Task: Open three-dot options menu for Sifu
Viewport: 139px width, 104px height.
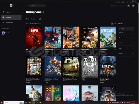Action: tap(41, 50)
